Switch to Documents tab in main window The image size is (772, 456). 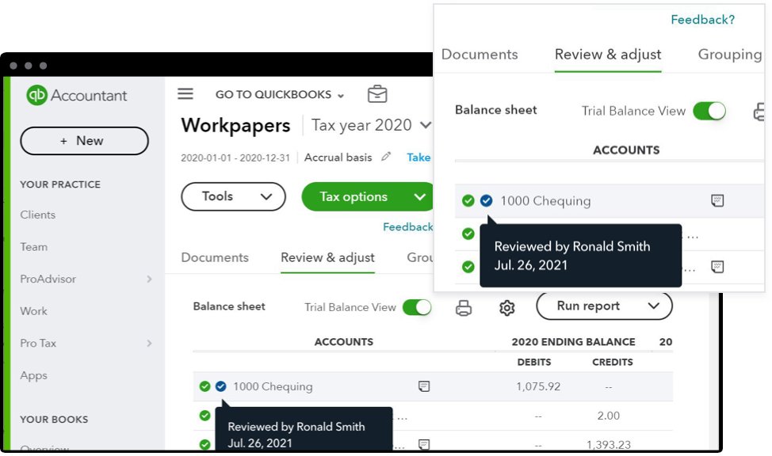[x=215, y=257]
